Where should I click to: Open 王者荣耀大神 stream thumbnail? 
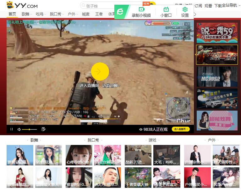[x=138, y=177]
